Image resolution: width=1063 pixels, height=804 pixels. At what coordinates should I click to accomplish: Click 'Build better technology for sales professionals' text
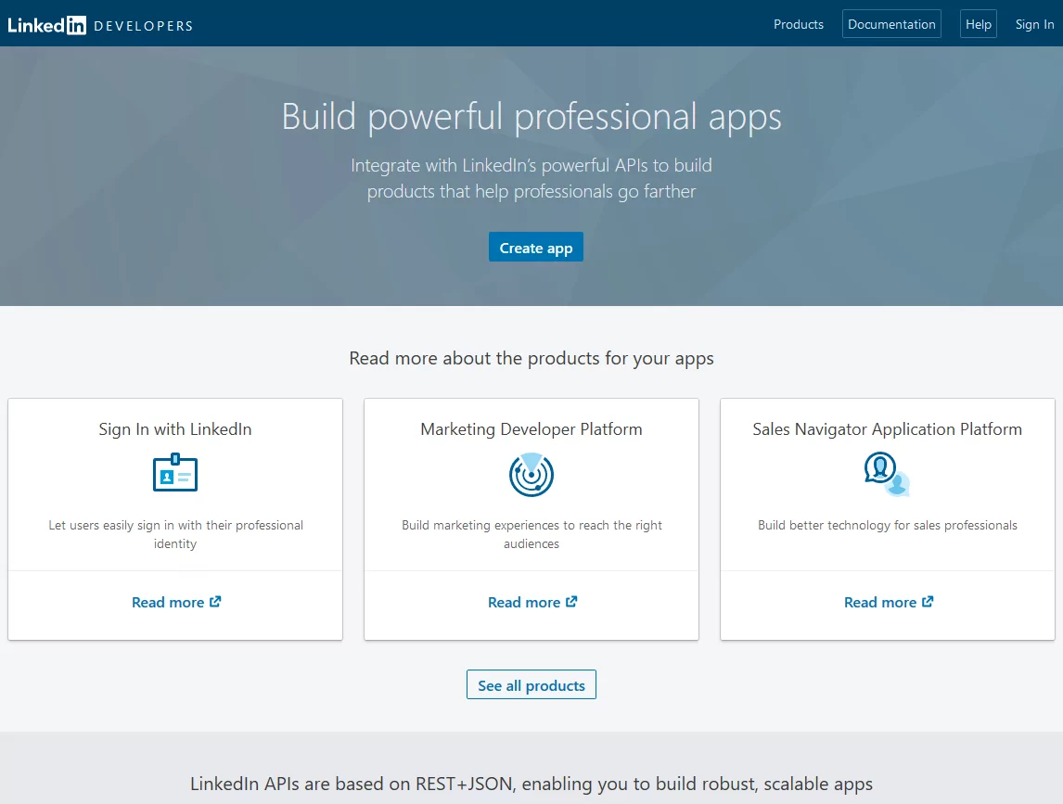coord(888,526)
